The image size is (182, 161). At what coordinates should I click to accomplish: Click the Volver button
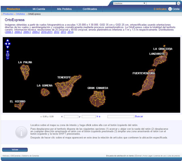(15, 150)
